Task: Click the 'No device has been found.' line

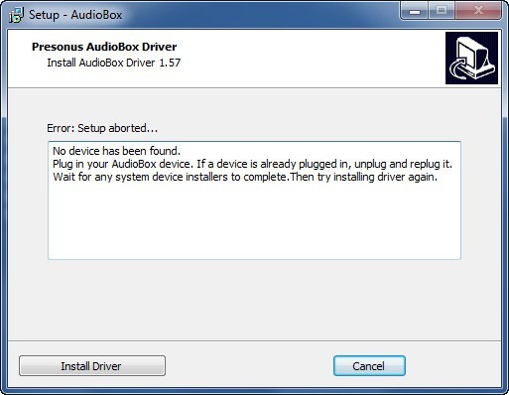Action: (x=116, y=151)
